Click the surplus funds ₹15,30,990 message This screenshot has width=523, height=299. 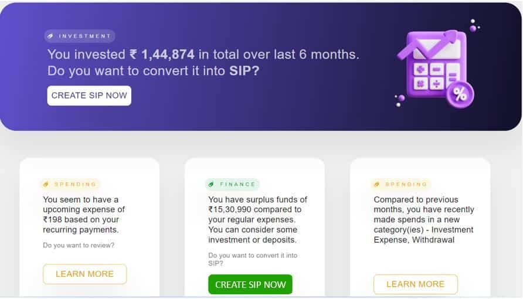coord(257,220)
